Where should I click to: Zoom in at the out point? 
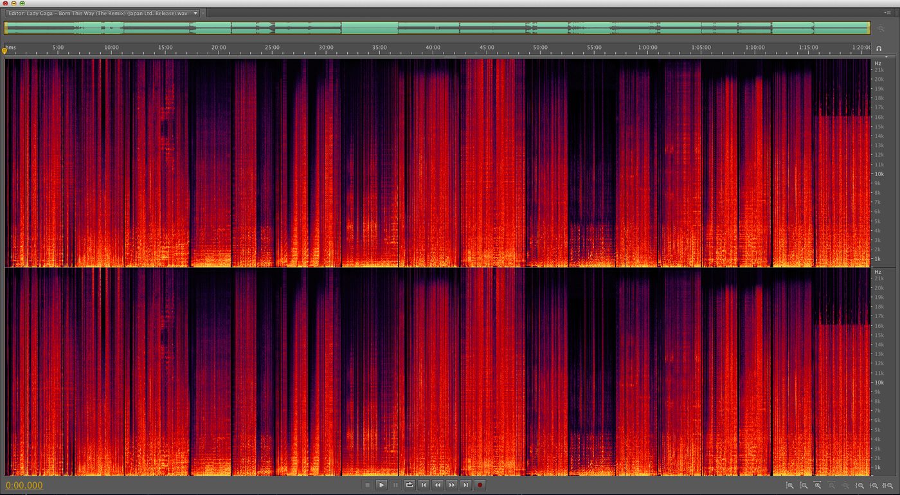874,485
